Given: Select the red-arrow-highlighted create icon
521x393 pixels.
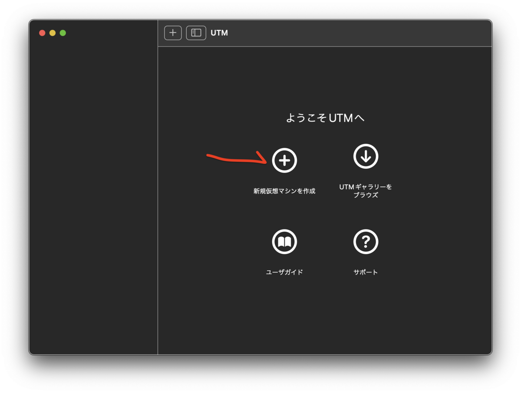Looking at the screenshot, I should [284, 160].
